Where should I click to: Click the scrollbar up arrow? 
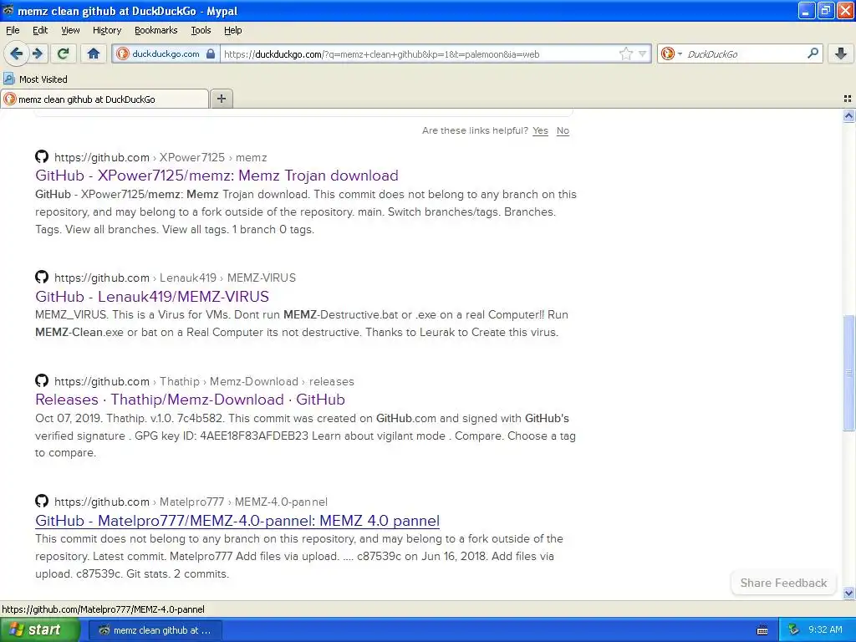[848, 115]
